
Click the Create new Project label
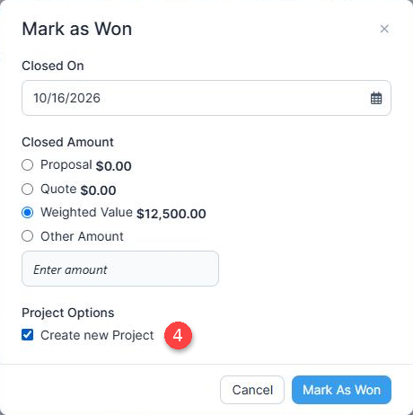[97, 335]
